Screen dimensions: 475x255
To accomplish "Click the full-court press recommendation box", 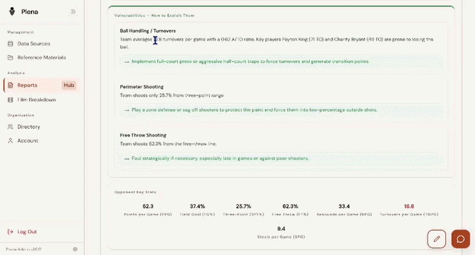I will click(x=281, y=62).
